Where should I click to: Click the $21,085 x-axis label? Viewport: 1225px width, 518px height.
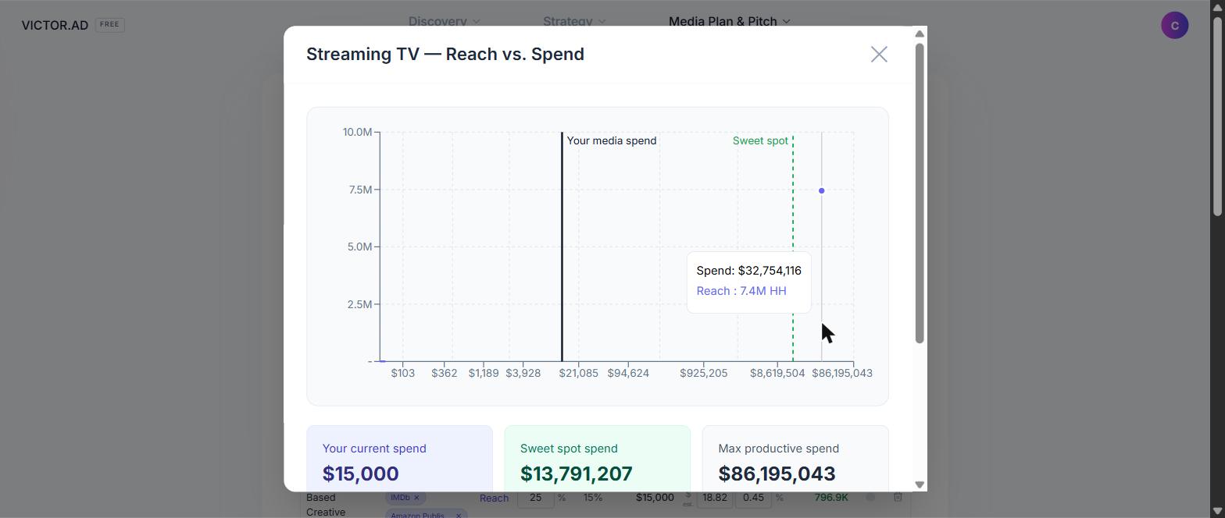(579, 373)
